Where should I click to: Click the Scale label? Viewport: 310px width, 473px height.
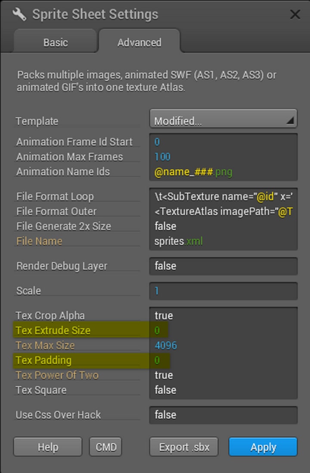(x=28, y=291)
